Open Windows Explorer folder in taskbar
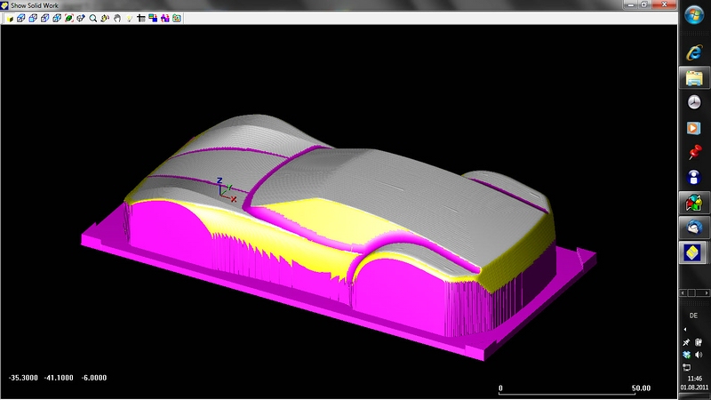 pyautogui.click(x=694, y=78)
